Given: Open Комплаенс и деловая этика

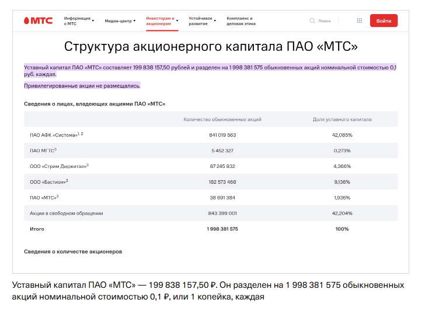Looking at the screenshot, I should (241, 21).
